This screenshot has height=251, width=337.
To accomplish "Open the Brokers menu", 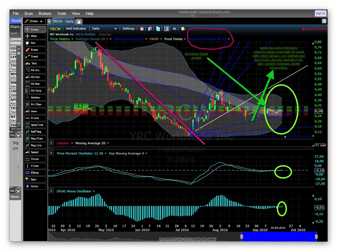I will [45, 13].
